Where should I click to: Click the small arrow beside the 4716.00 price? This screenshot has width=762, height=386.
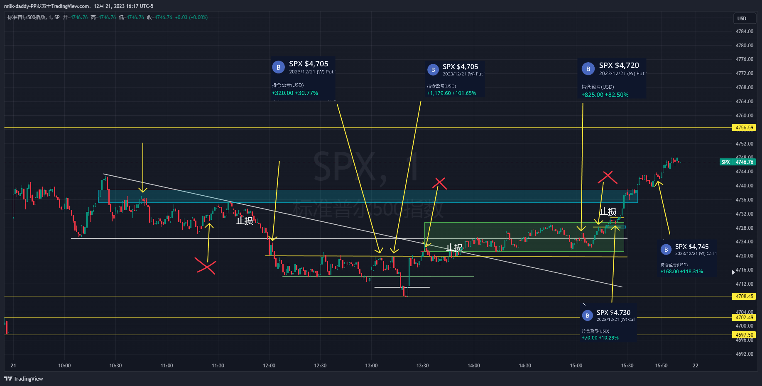click(733, 272)
